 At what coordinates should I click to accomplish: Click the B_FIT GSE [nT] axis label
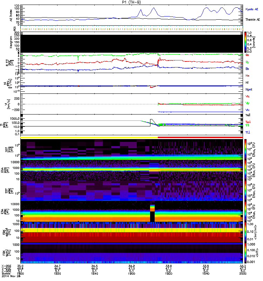pyautogui.click(x=9, y=63)
